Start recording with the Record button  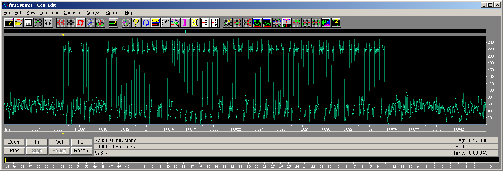pyautogui.click(x=82, y=150)
